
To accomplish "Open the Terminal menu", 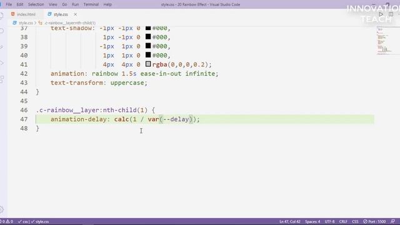I will coord(91,4).
